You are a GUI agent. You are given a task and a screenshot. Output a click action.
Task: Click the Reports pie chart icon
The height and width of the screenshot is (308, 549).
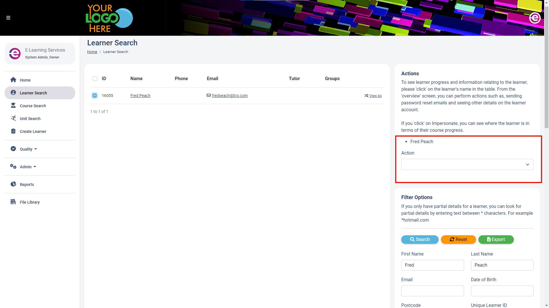coord(13,184)
